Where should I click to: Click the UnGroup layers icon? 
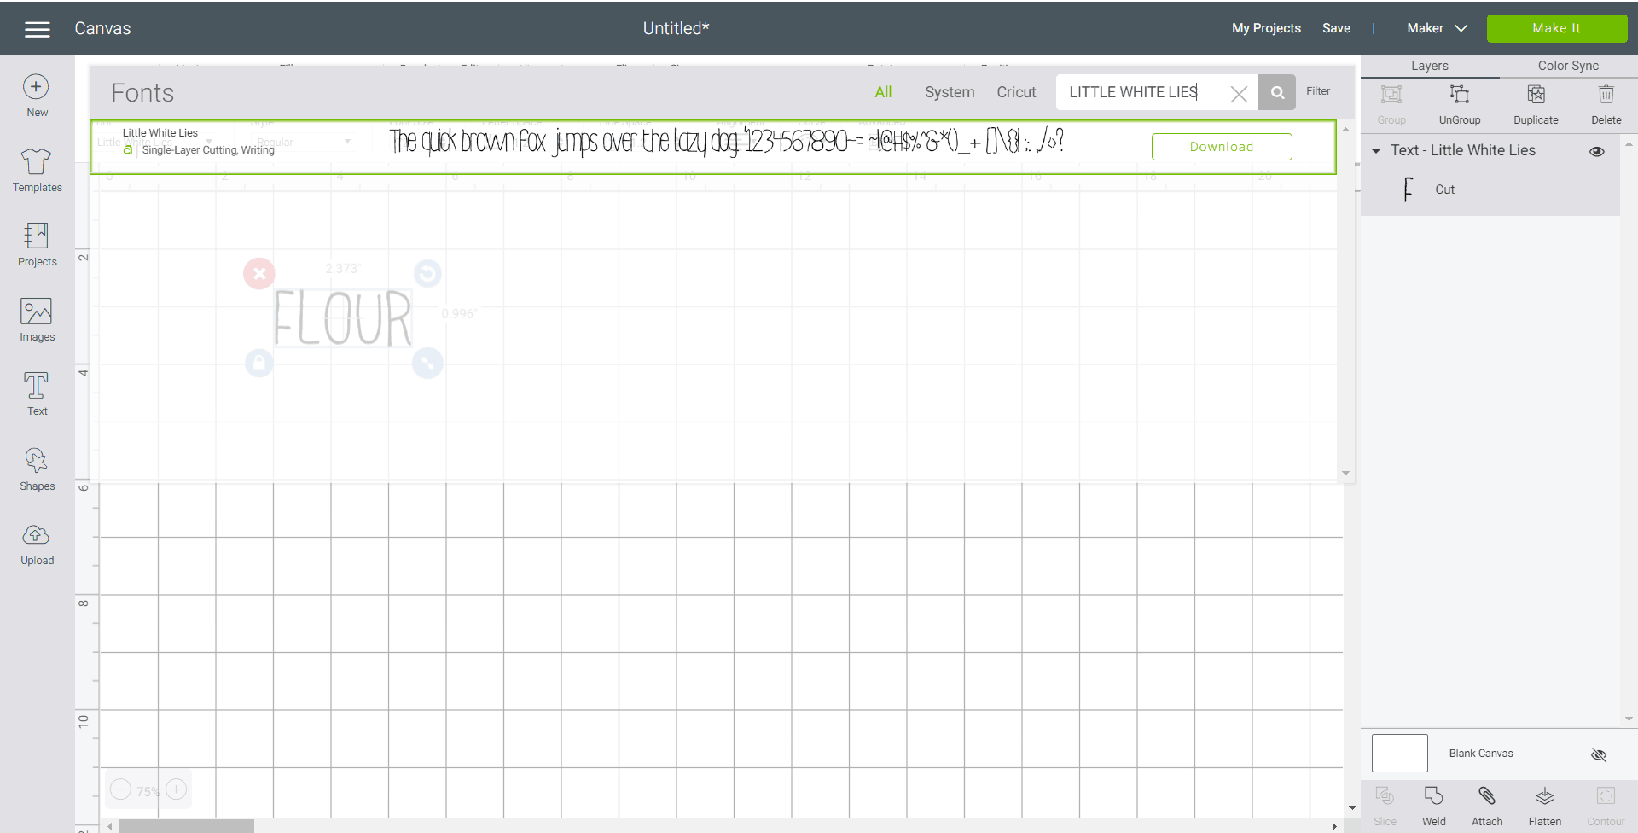[1460, 104]
